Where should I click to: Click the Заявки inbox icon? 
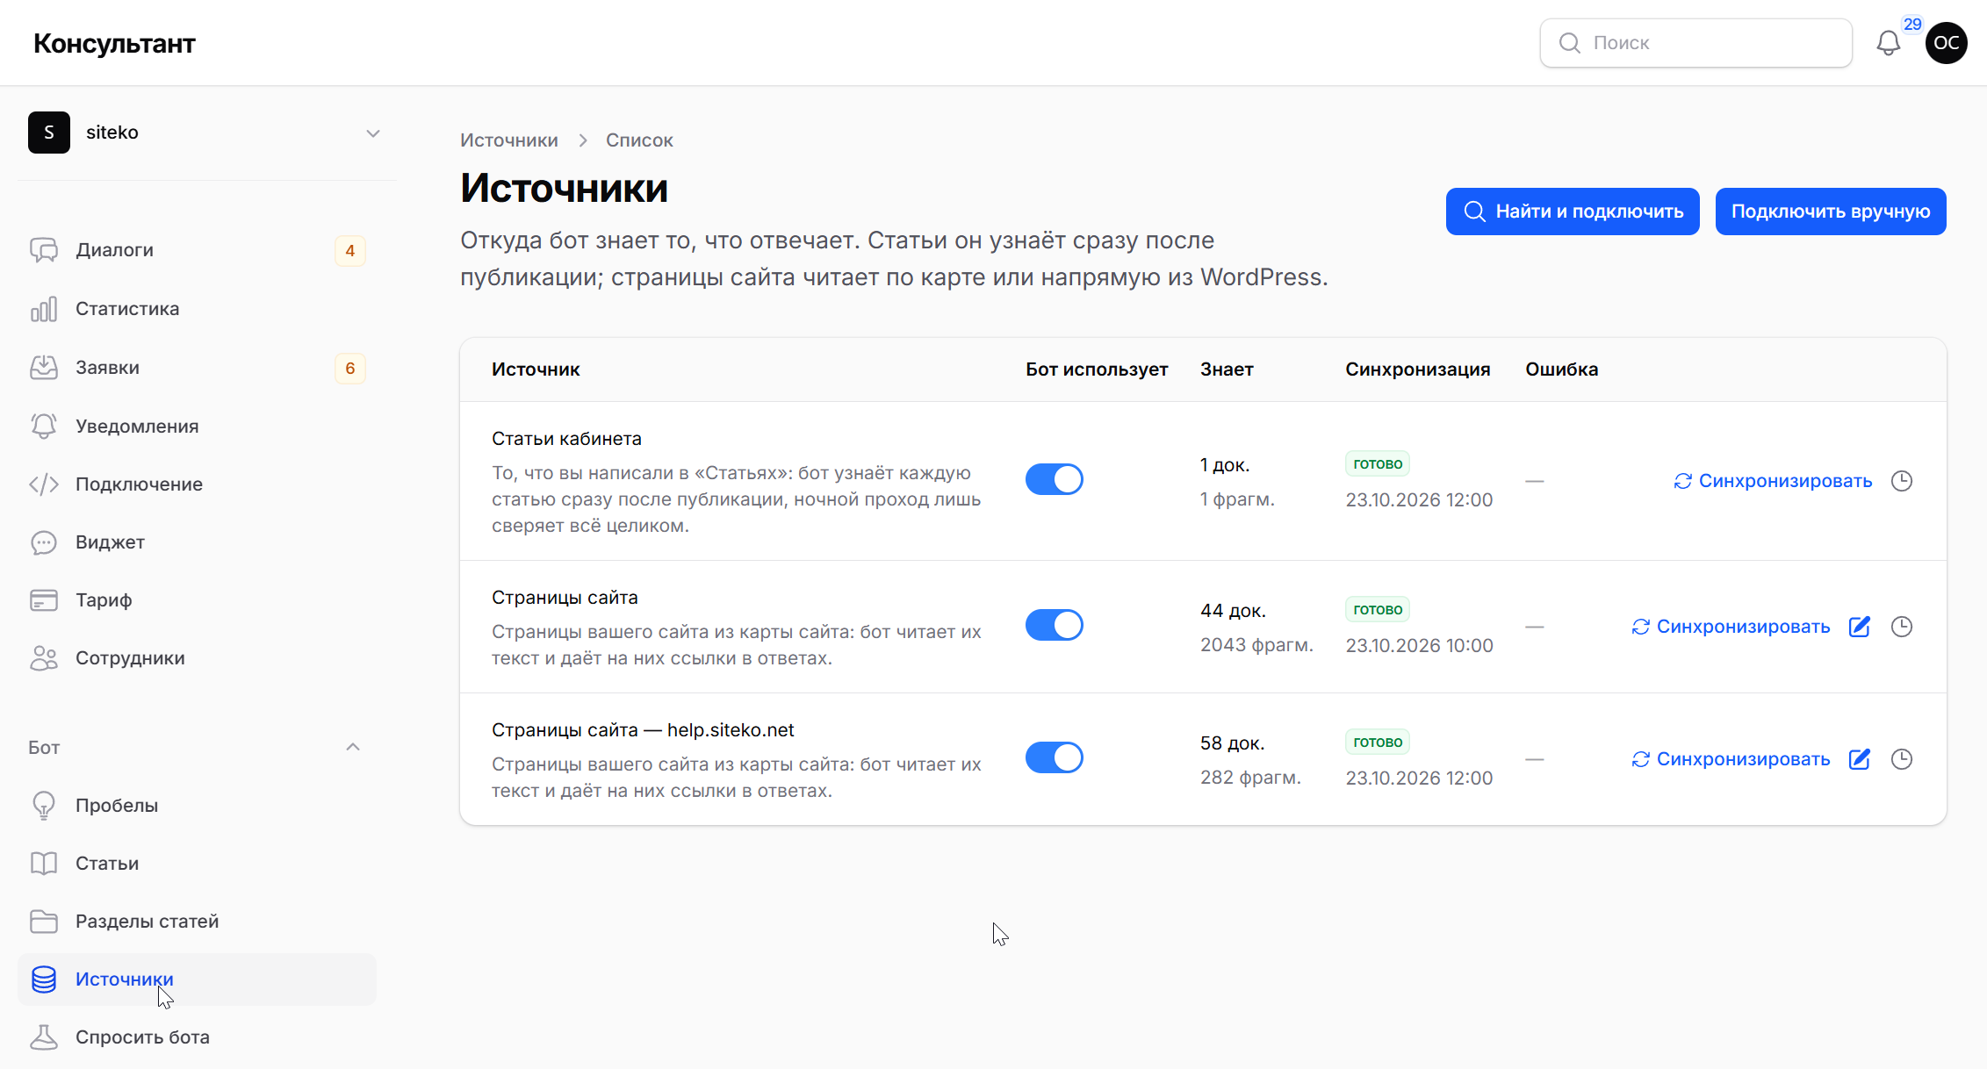coord(44,368)
